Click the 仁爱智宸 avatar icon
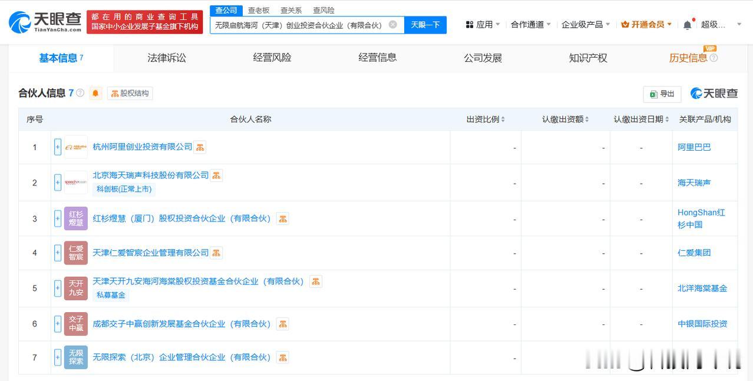 click(x=76, y=253)
